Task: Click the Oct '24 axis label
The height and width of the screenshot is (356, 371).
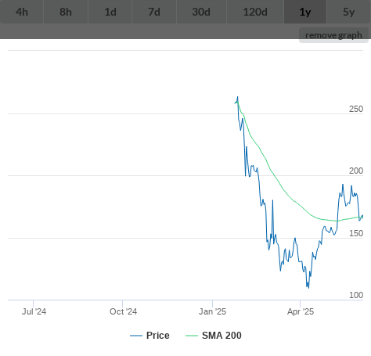Action: [123, 311]
